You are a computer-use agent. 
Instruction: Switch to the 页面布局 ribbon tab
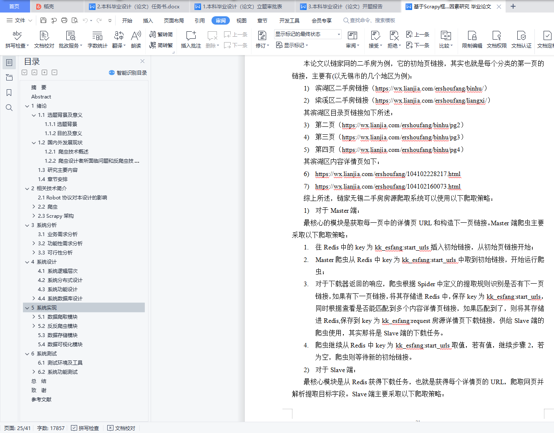174,20
